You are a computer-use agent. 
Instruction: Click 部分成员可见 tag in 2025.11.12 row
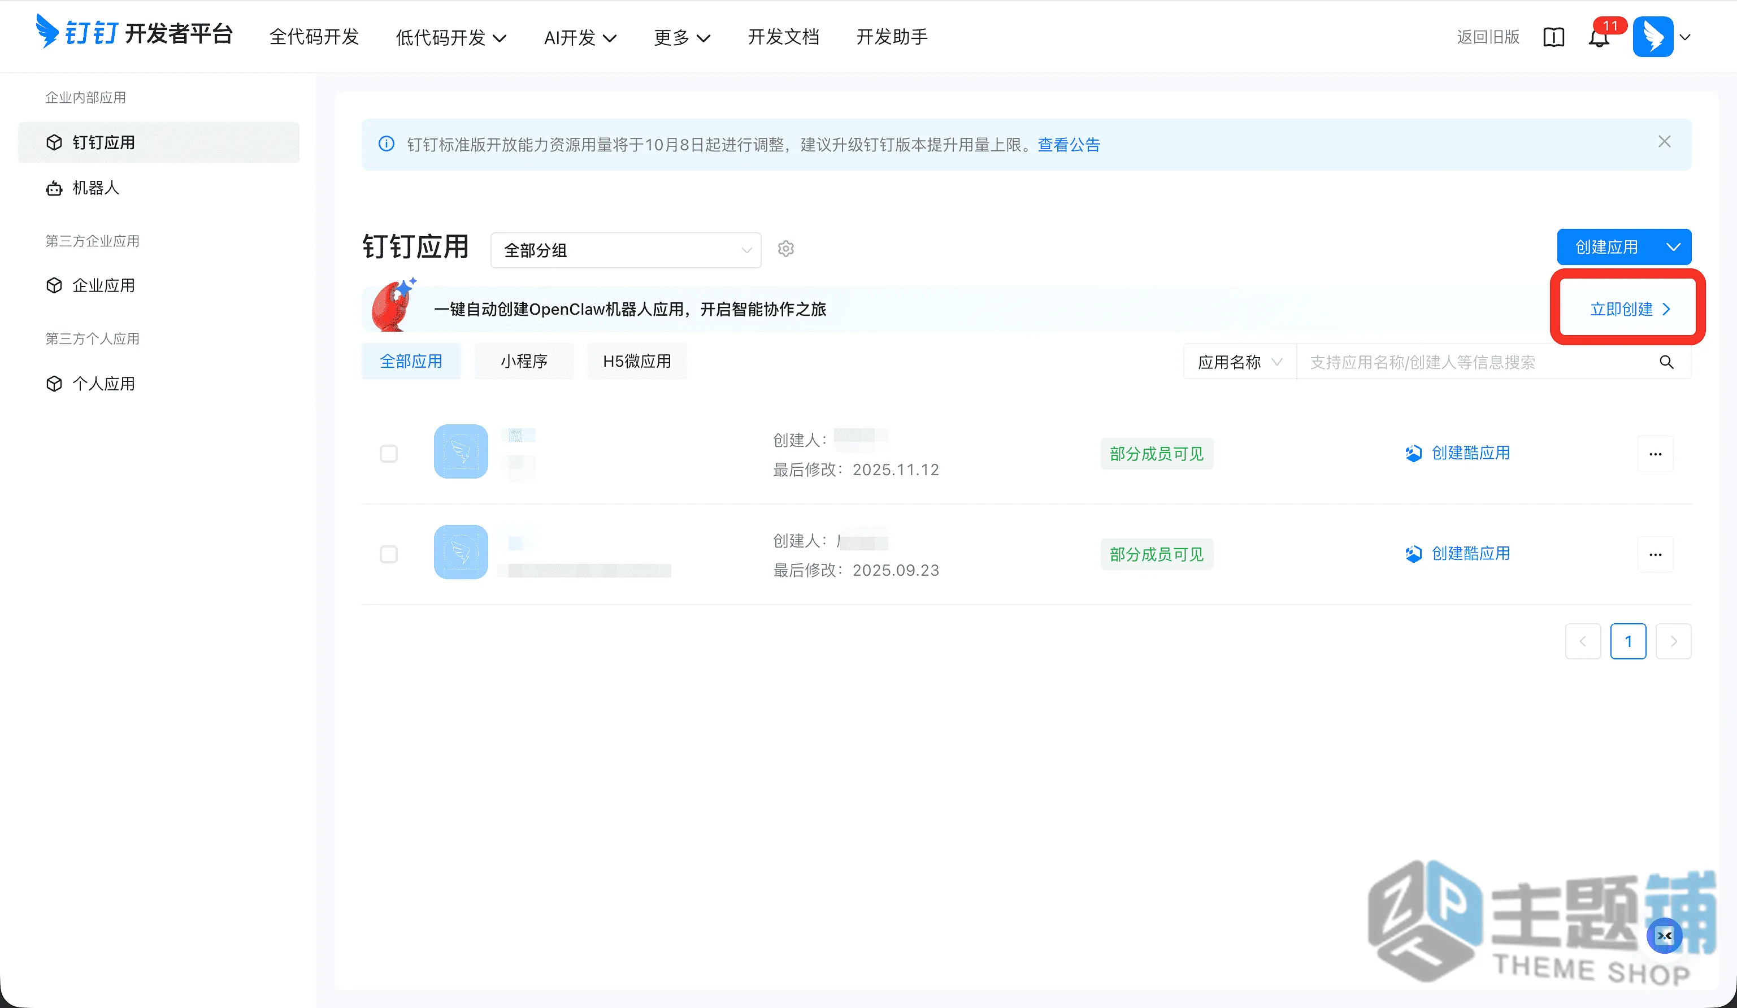[1157, 454]
